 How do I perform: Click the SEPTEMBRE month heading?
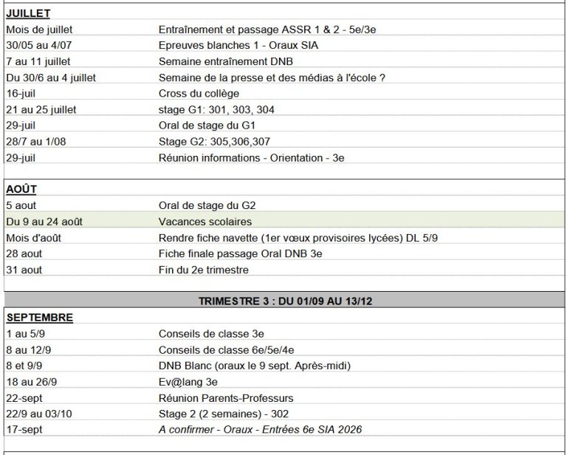(39, 318)
